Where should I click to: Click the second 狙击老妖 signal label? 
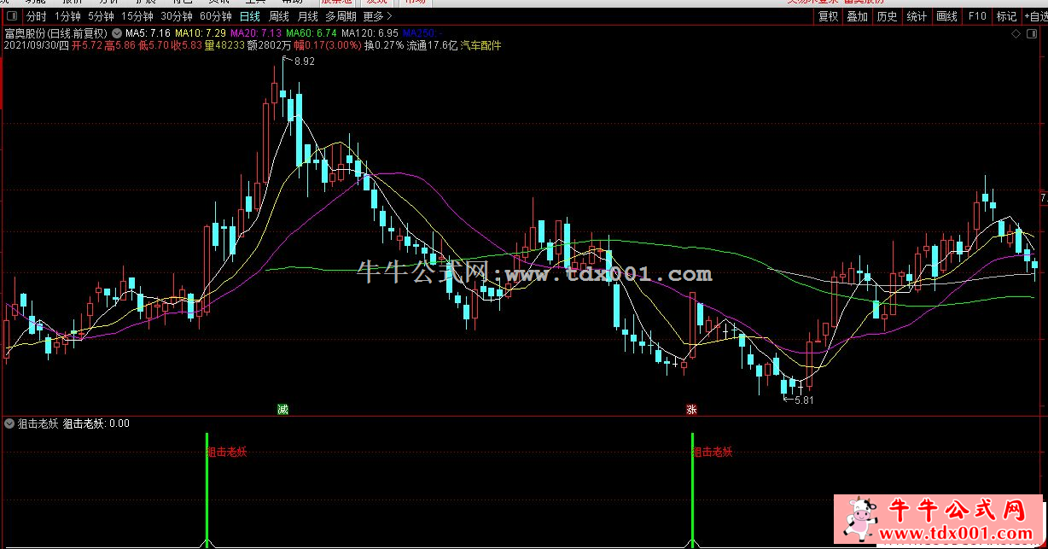point(713,452)
